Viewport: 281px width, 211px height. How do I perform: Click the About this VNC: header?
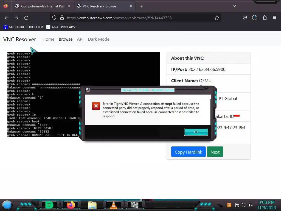point(188,58)
